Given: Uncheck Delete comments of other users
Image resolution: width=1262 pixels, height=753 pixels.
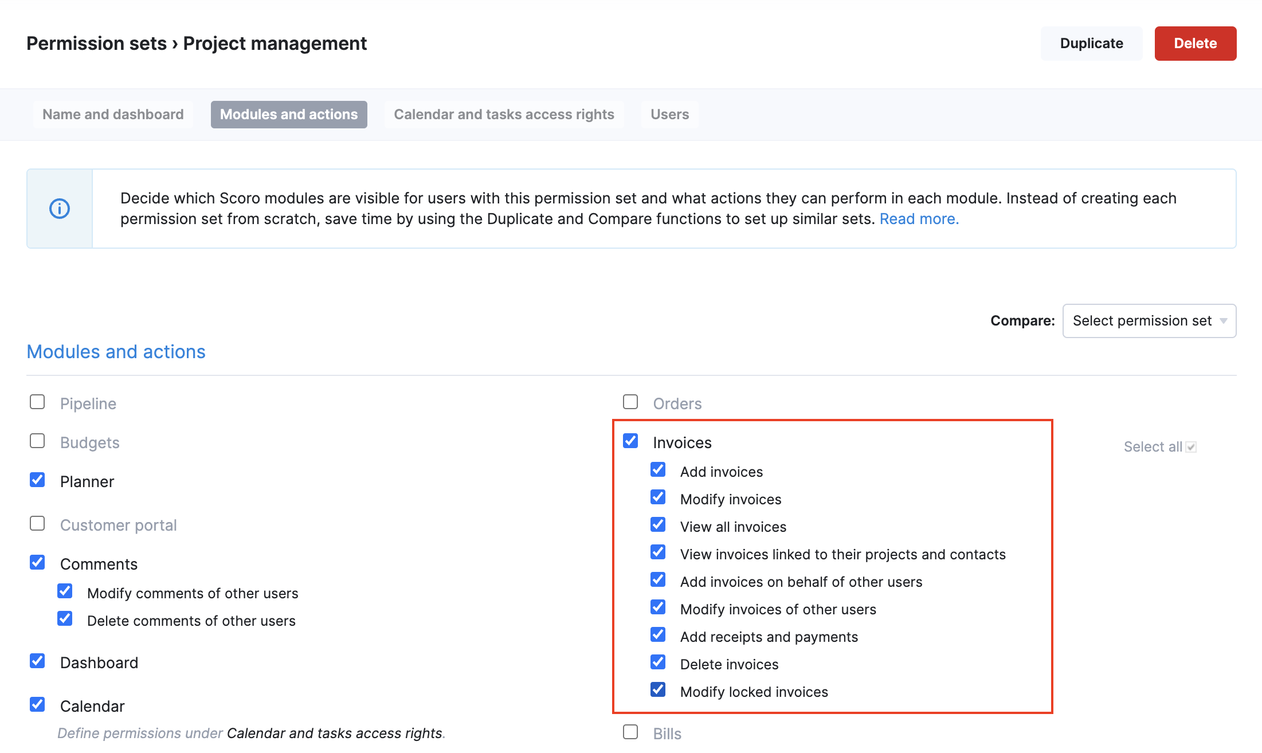Looking at the screenshot, I should click(x=65, y=619).
